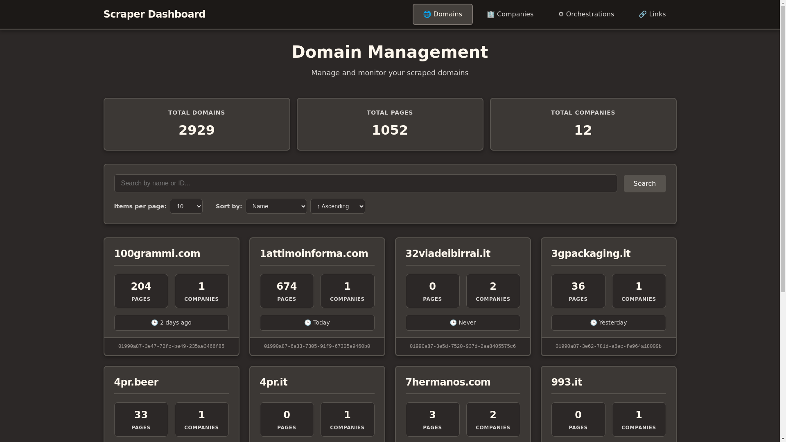Click the 3 pages box of 7hermanos.com
Viewport: 786px width, 442px height.
pos(432,419)
